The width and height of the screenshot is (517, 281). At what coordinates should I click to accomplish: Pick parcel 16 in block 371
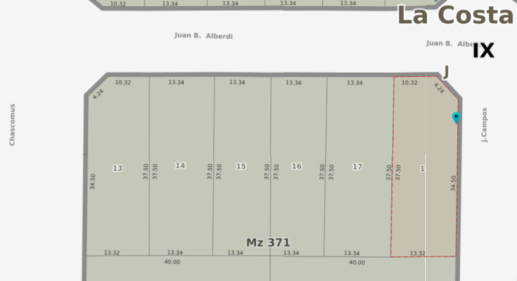tap(296, 166)
